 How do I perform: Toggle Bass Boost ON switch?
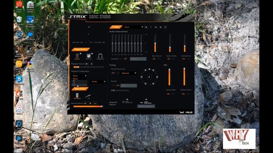[154, 59]
